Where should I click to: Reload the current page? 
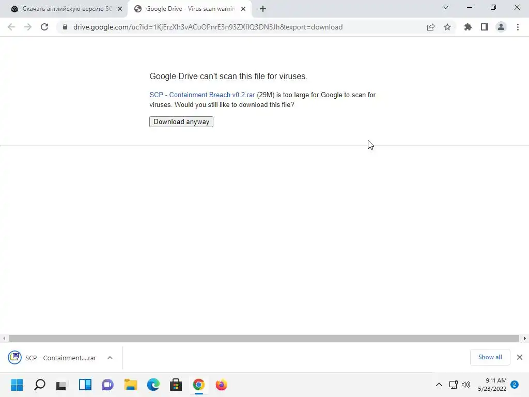[x=44, y=27]
